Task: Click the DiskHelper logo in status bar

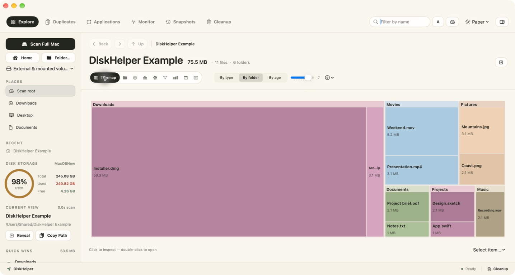Action: [x=20, y=269]
